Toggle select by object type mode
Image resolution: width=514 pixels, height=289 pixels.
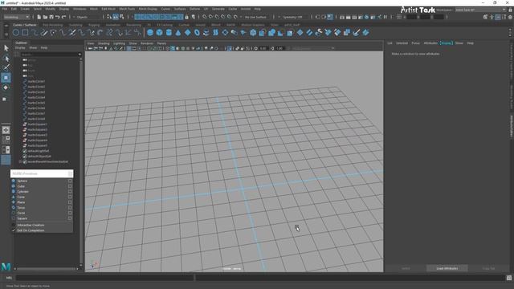pos(116,17)
